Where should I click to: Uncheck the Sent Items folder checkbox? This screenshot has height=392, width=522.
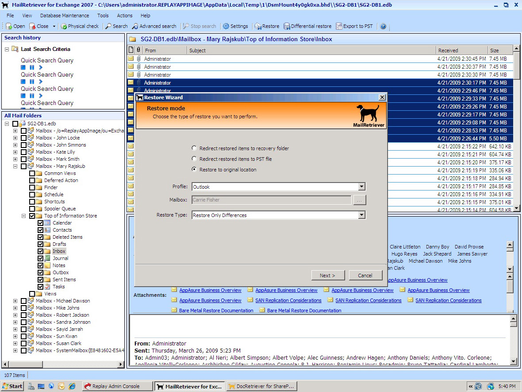pos(40,279)
